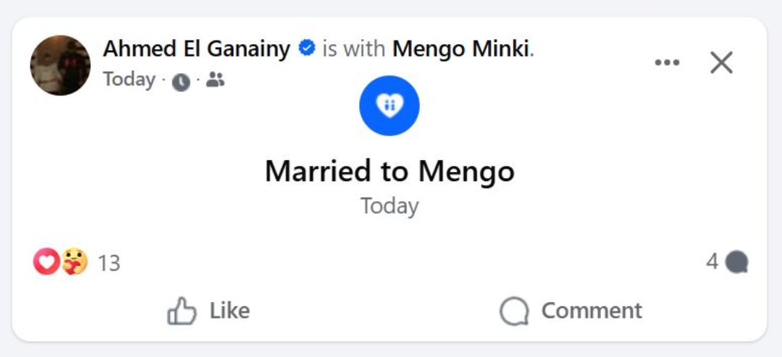Click the red love reaction icon
This screenshot has height=357, width=782.
pyautogui.click(x=46, y=261)
